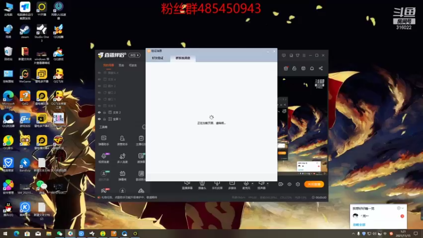Open the 房管助手 tool
The width and height of the screenshot is (423, 238).
click(122, 141)
